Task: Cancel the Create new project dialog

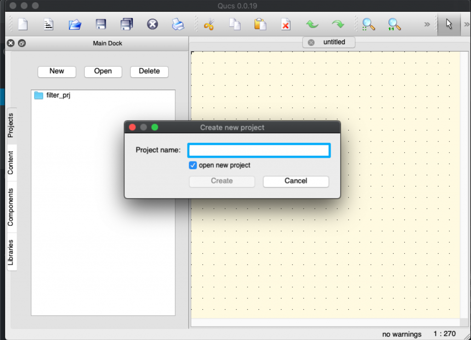Action: [296, 181]
